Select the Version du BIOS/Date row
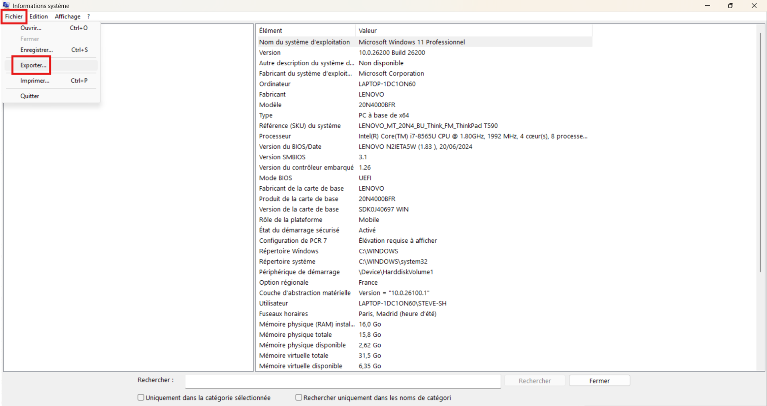 coord(425,147)
